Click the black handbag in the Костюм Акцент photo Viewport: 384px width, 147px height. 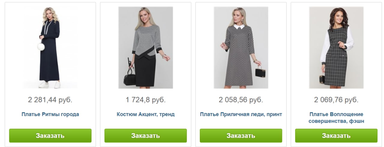click(x=130, y=79)
